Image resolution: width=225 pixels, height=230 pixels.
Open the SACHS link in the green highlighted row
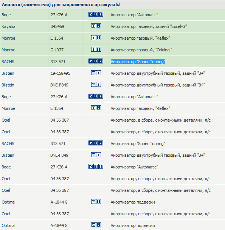(8, 62)
